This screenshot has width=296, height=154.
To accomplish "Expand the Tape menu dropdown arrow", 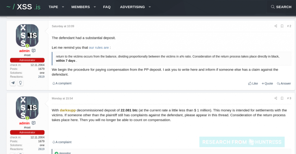I will click(x=63, y=7).
